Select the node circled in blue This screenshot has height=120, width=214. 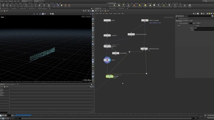coord(107,60)
